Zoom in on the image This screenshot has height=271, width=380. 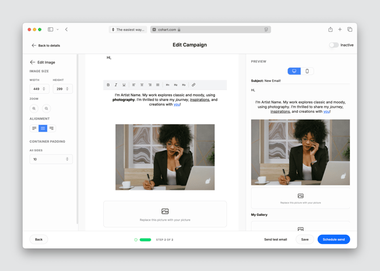click(x=34, y=108)
